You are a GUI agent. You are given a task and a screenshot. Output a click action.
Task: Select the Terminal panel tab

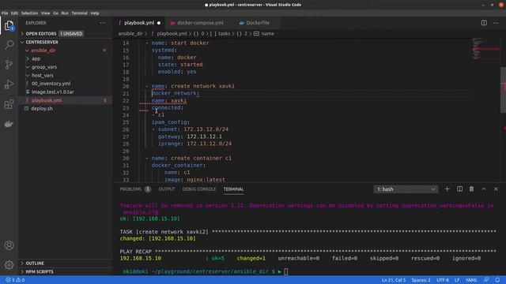coord(234,189)
